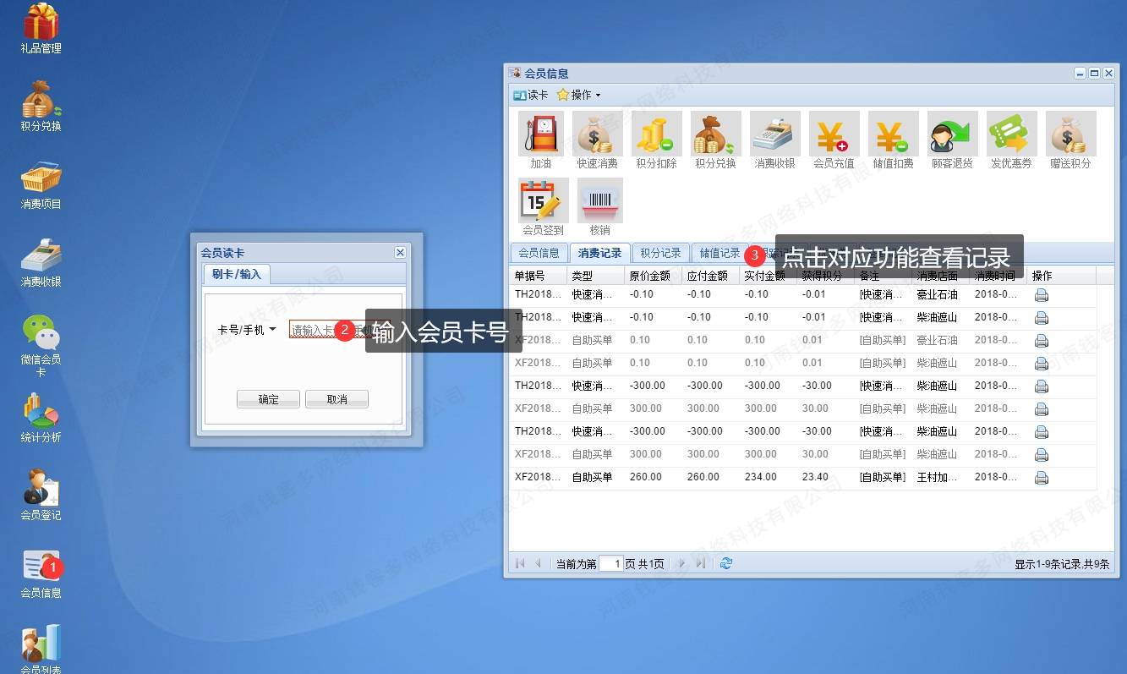
Task: Go to the previous page of records
Action: [538, 563]
